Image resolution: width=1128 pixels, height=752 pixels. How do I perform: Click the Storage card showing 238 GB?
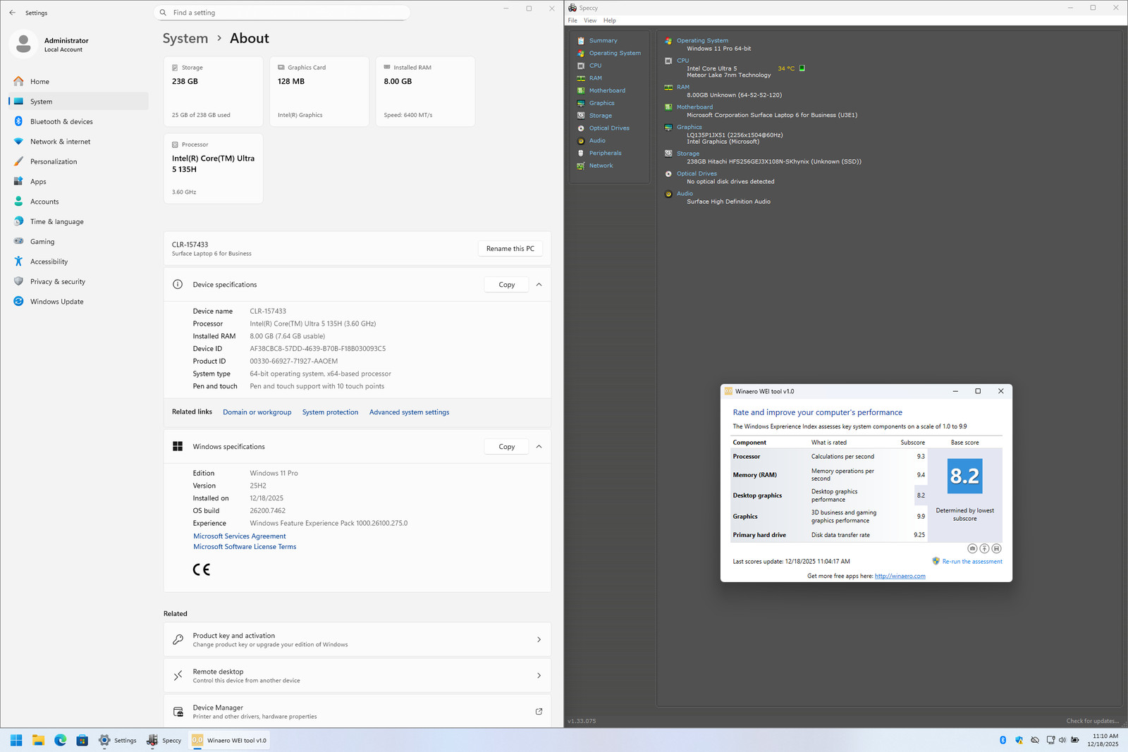pyautogui.click(x=213, y=92)
